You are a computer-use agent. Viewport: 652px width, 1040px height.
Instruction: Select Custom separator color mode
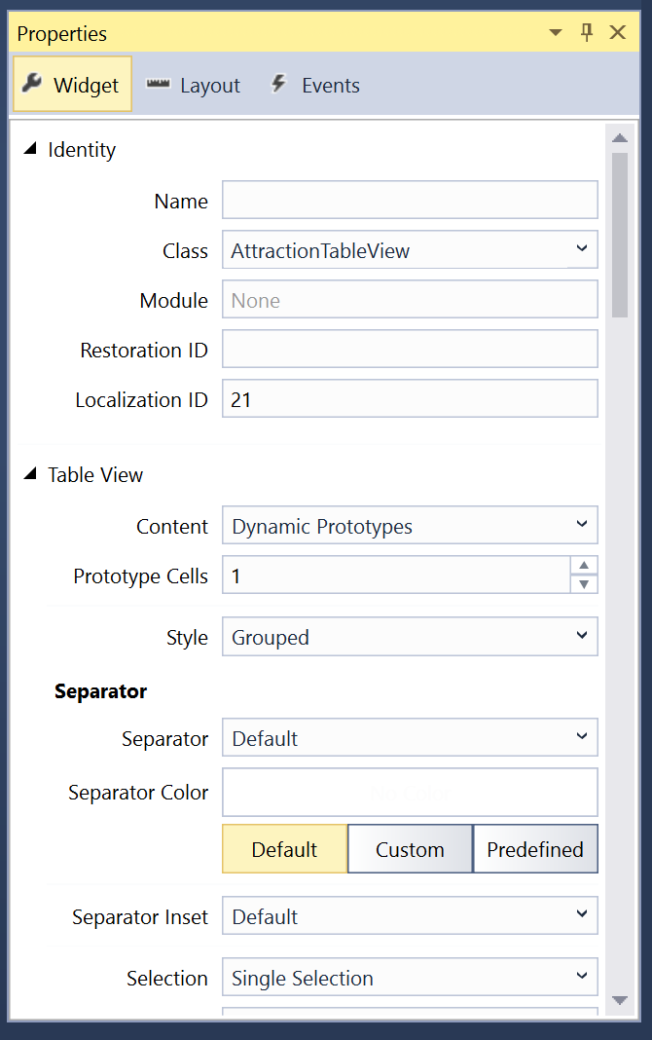click(410, 848)
